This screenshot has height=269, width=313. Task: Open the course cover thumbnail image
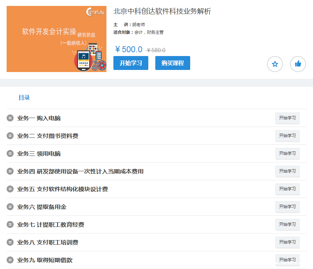click(57, 39)
